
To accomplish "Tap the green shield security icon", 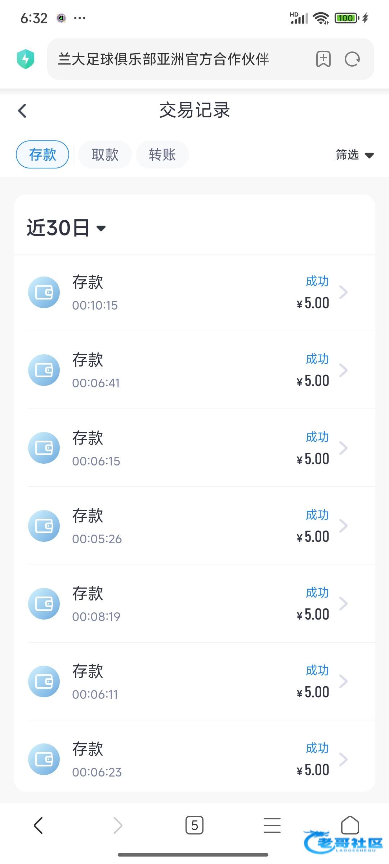I will [x=26, y=59].
